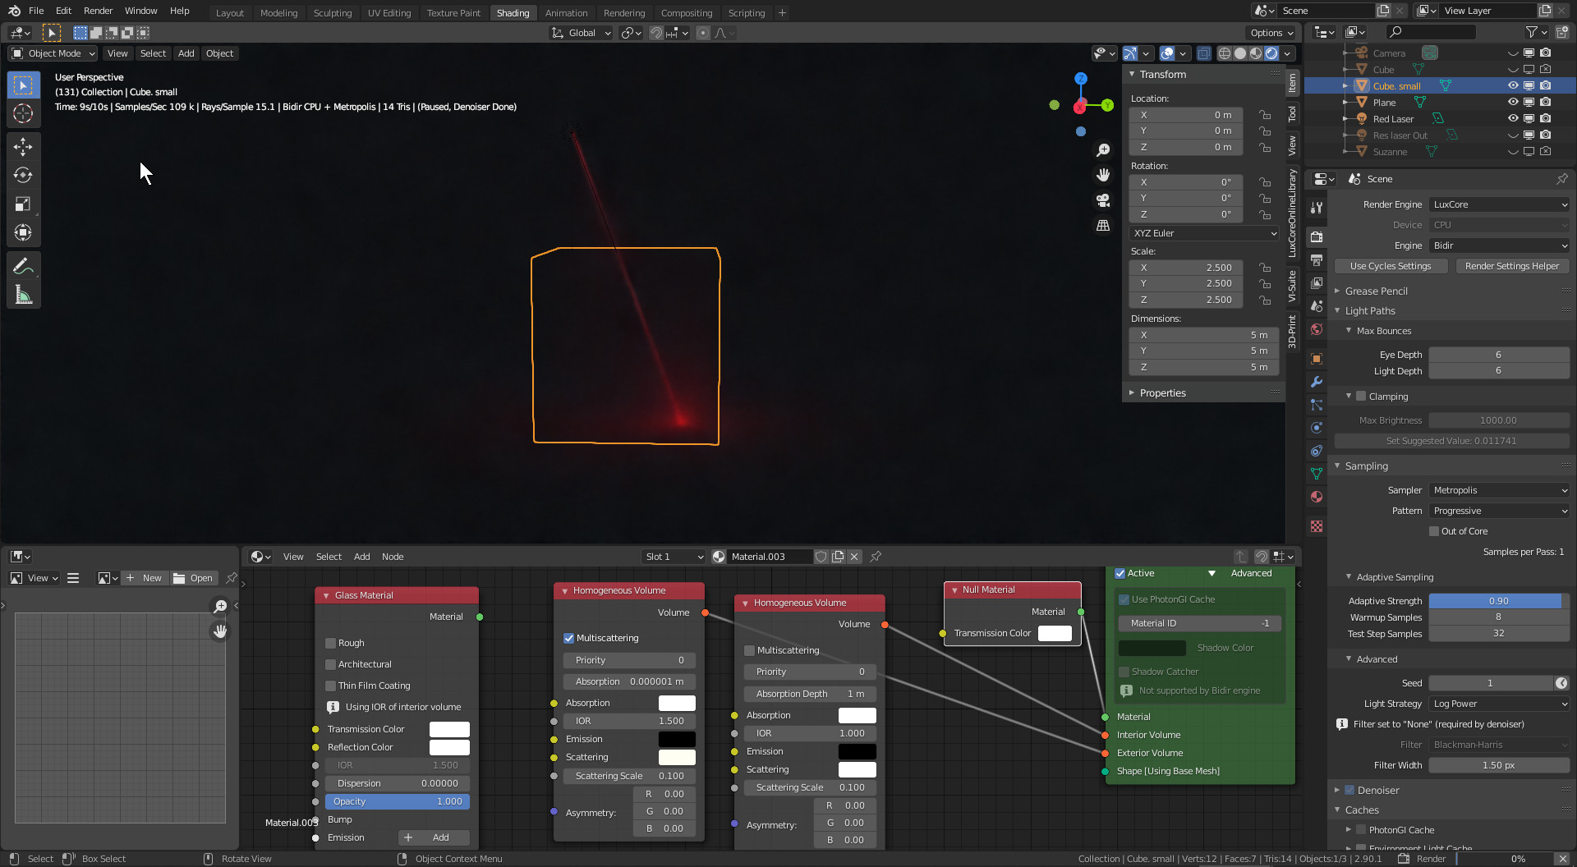The width and height of the screenshot is (1577, 867).
Task: Activate the Annotate pencil tool
Action: tap(23, 266)
